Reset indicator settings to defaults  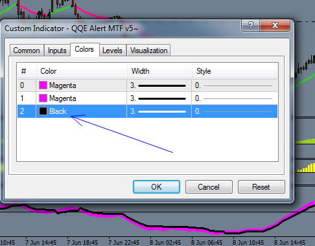pos(261,187)
